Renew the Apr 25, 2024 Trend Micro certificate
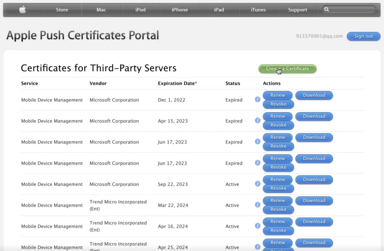384x251 pixels. pos(278,243)
